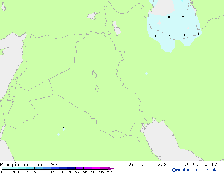Click the 40–45 mm bright magenta swatch

pyautogui.click(x=96, y=168)
